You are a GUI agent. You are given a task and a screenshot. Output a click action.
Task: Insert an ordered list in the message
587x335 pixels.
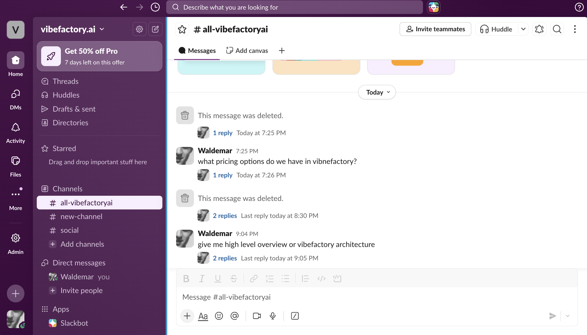[269, 279]
